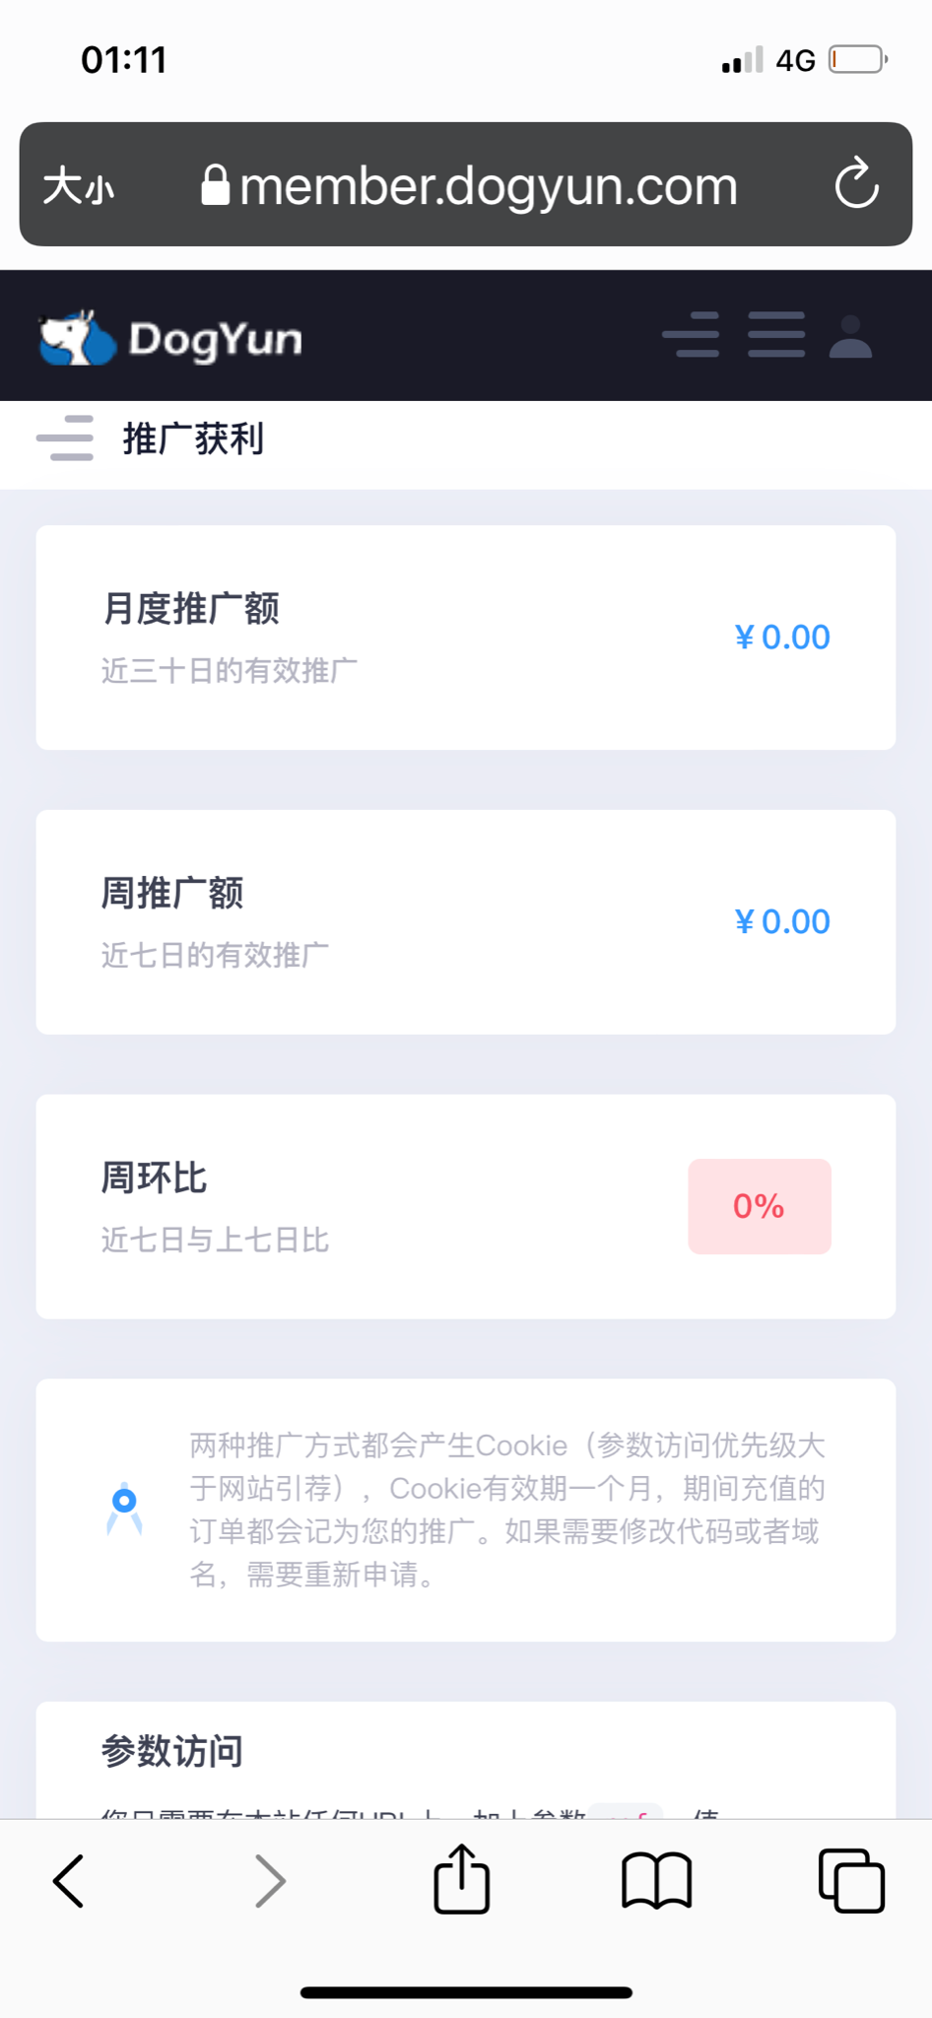932x2018 pixels.
Task: Tap the 推广获利 page title
Action: click(x=193, y=438)
